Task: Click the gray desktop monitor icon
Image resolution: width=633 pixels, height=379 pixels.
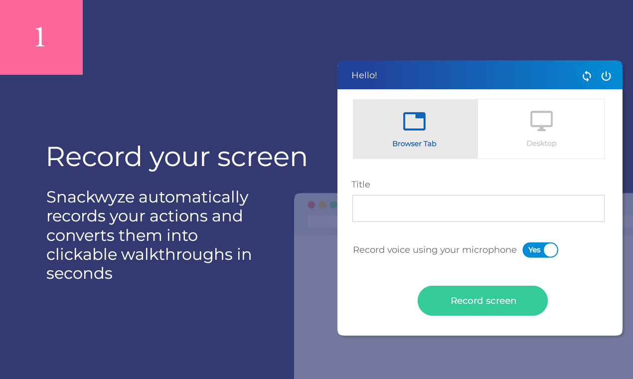Action: click(541, 121)
